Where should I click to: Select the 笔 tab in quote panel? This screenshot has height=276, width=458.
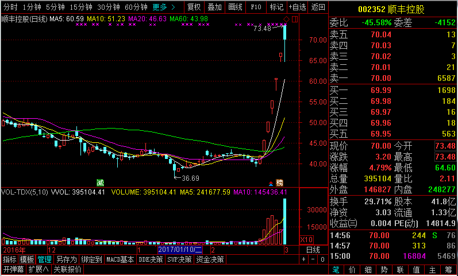click(x=336, y=270)
